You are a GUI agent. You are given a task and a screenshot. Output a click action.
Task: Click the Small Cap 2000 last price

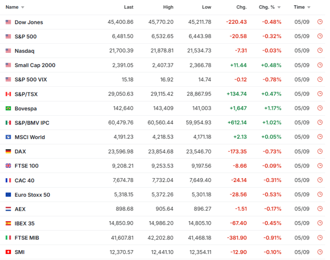123,65
